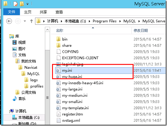Click Program Files in the address bar

105,21
